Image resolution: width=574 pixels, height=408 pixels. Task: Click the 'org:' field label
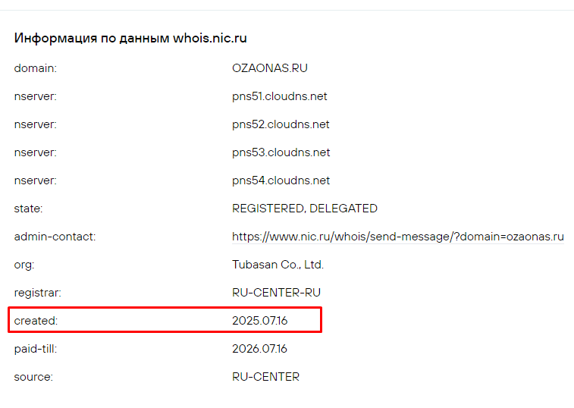(24, 265)
